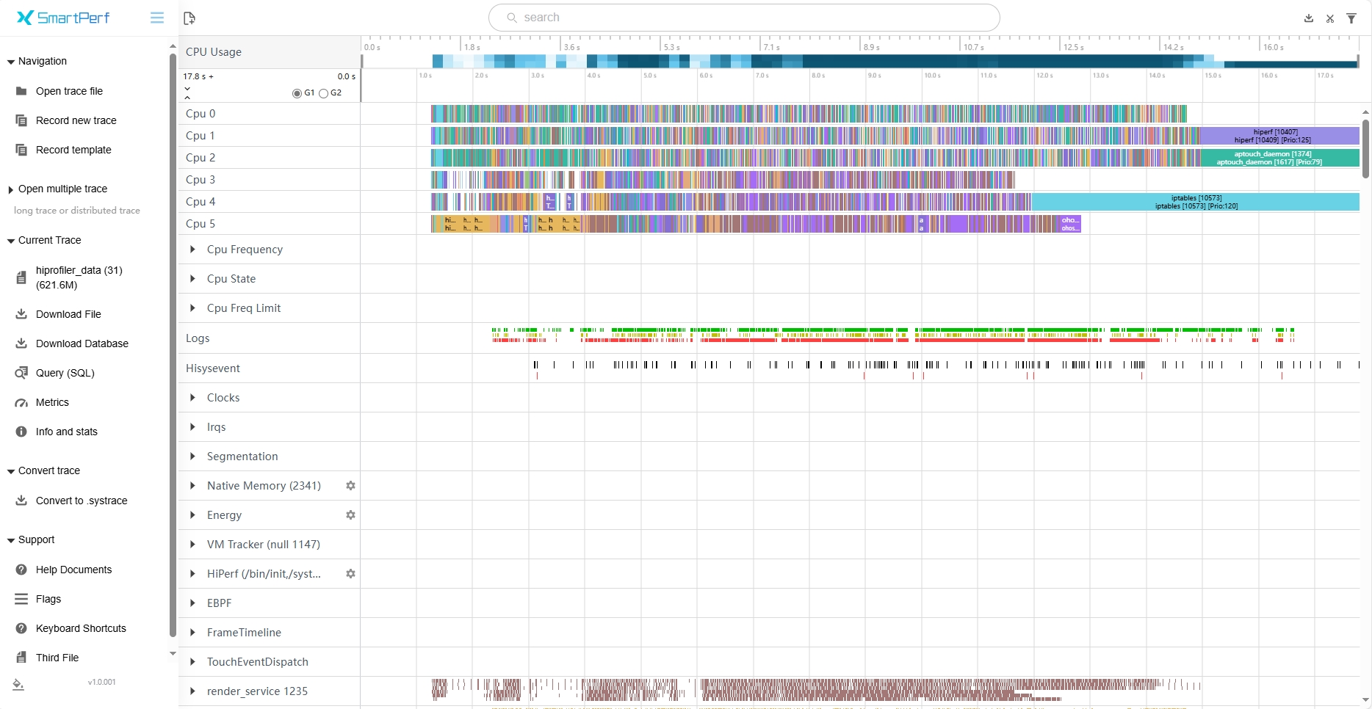Collapse the Navigation section
Viewport: 1372px width, 709px height.
click(11, 62)
